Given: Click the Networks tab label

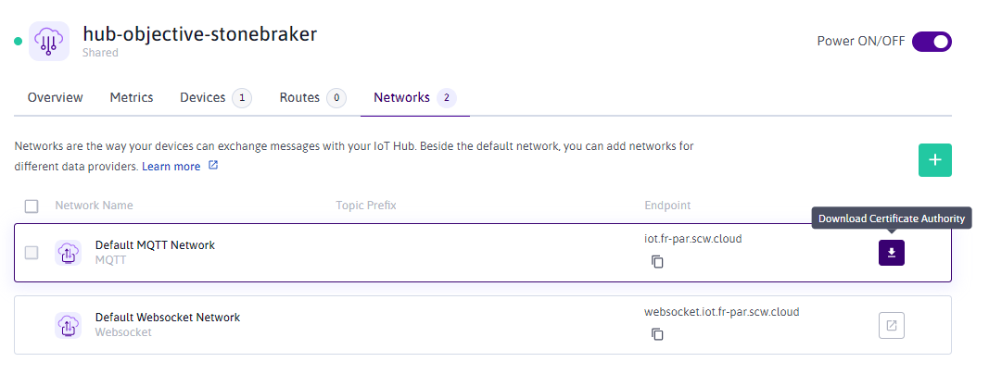Looking at the screenshot, I should (x=401, y=97).
